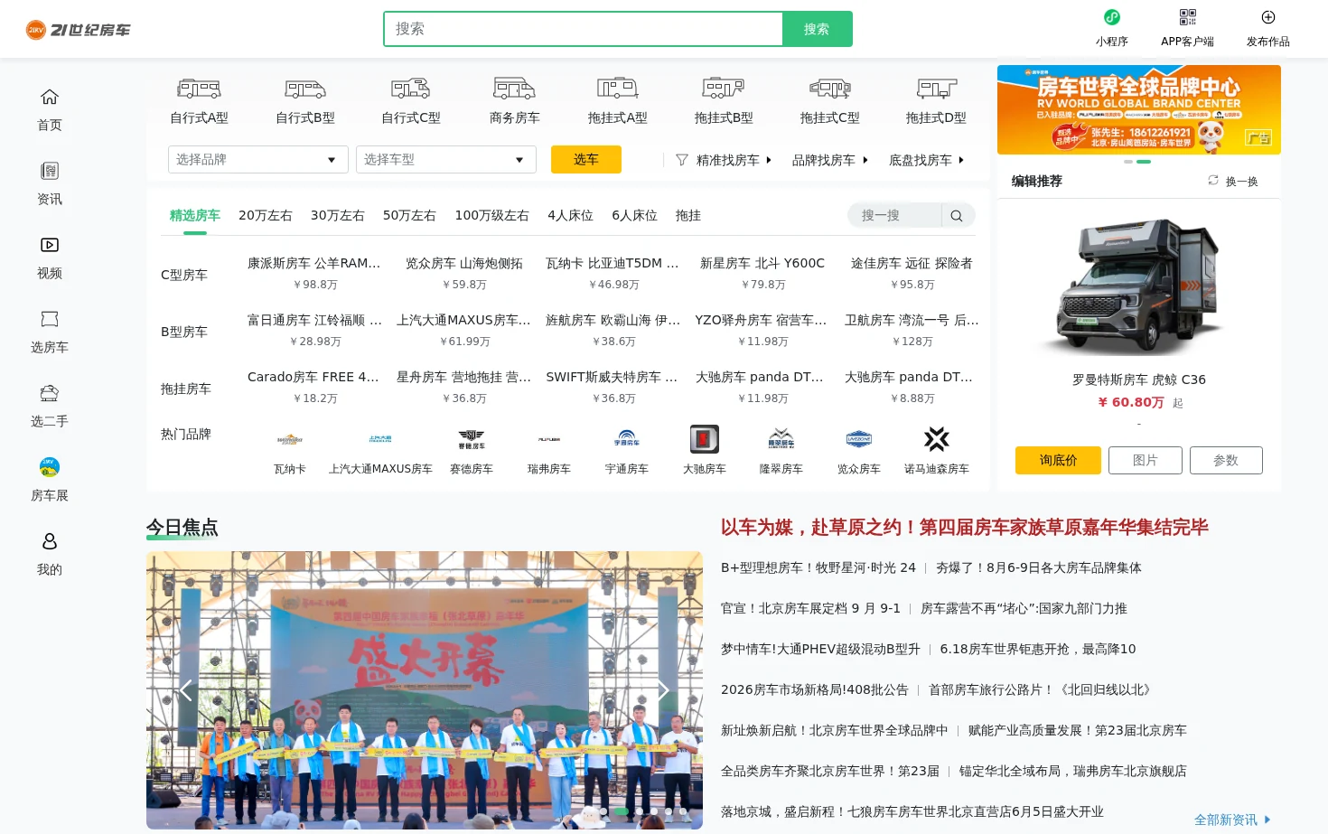Viewport: 1328px width, 834px height.
Task: Click the 发布作品 plus icon
Action: point(1268,17)
